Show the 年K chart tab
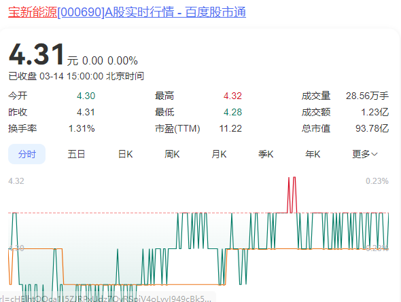The image size is (401, 302). pos(313,154)
